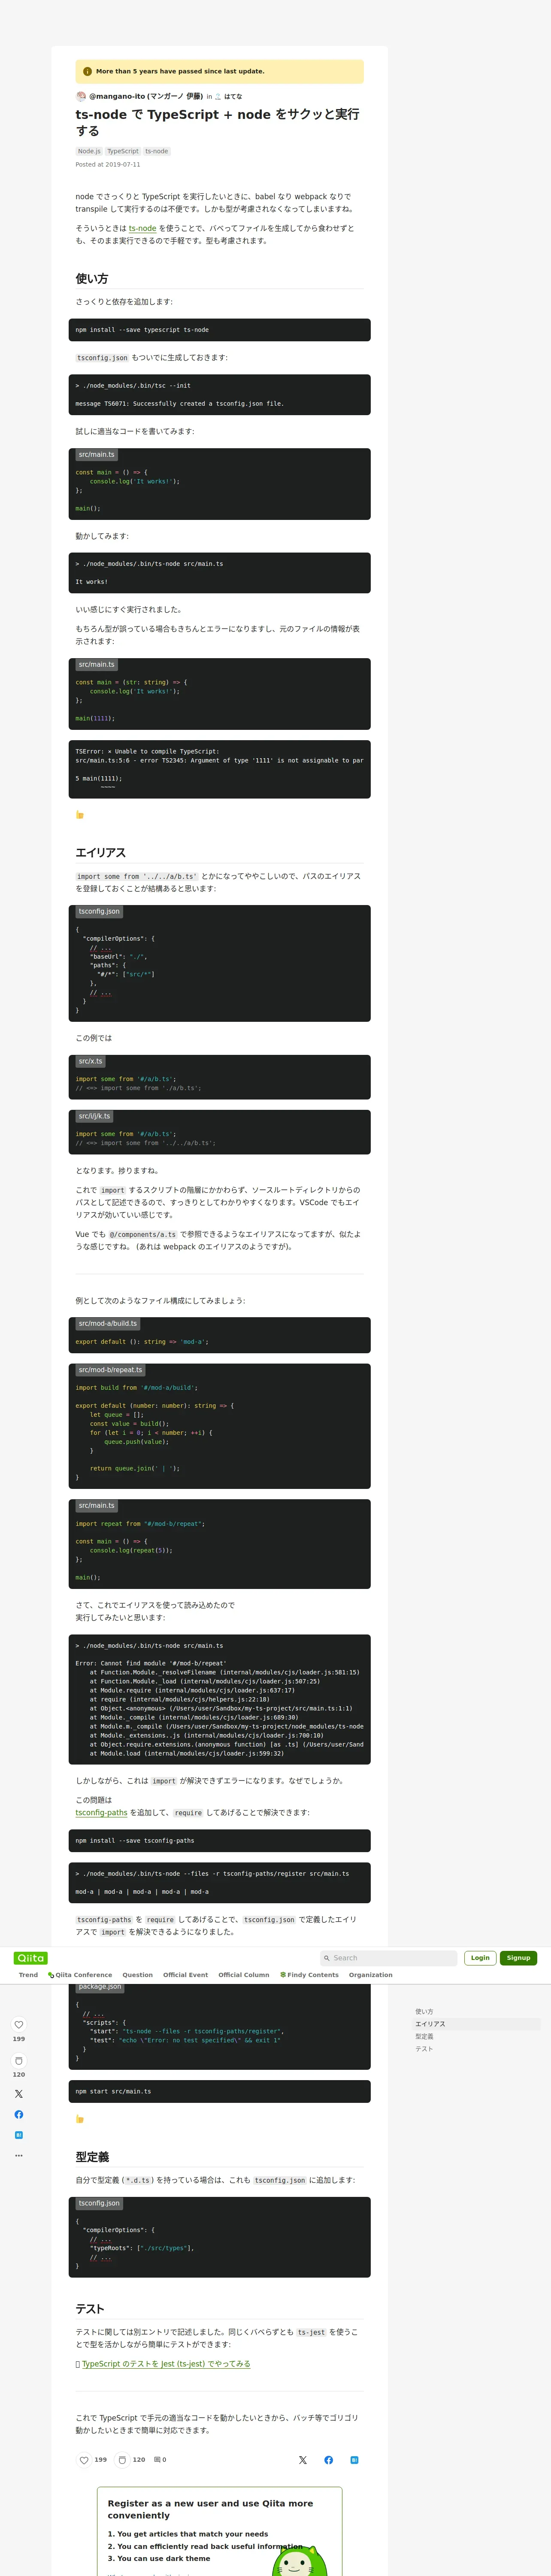The width and height of the screenshot is (551, 2576).
Task: Click the ts-node tag
Action: (x=157, y=151)
